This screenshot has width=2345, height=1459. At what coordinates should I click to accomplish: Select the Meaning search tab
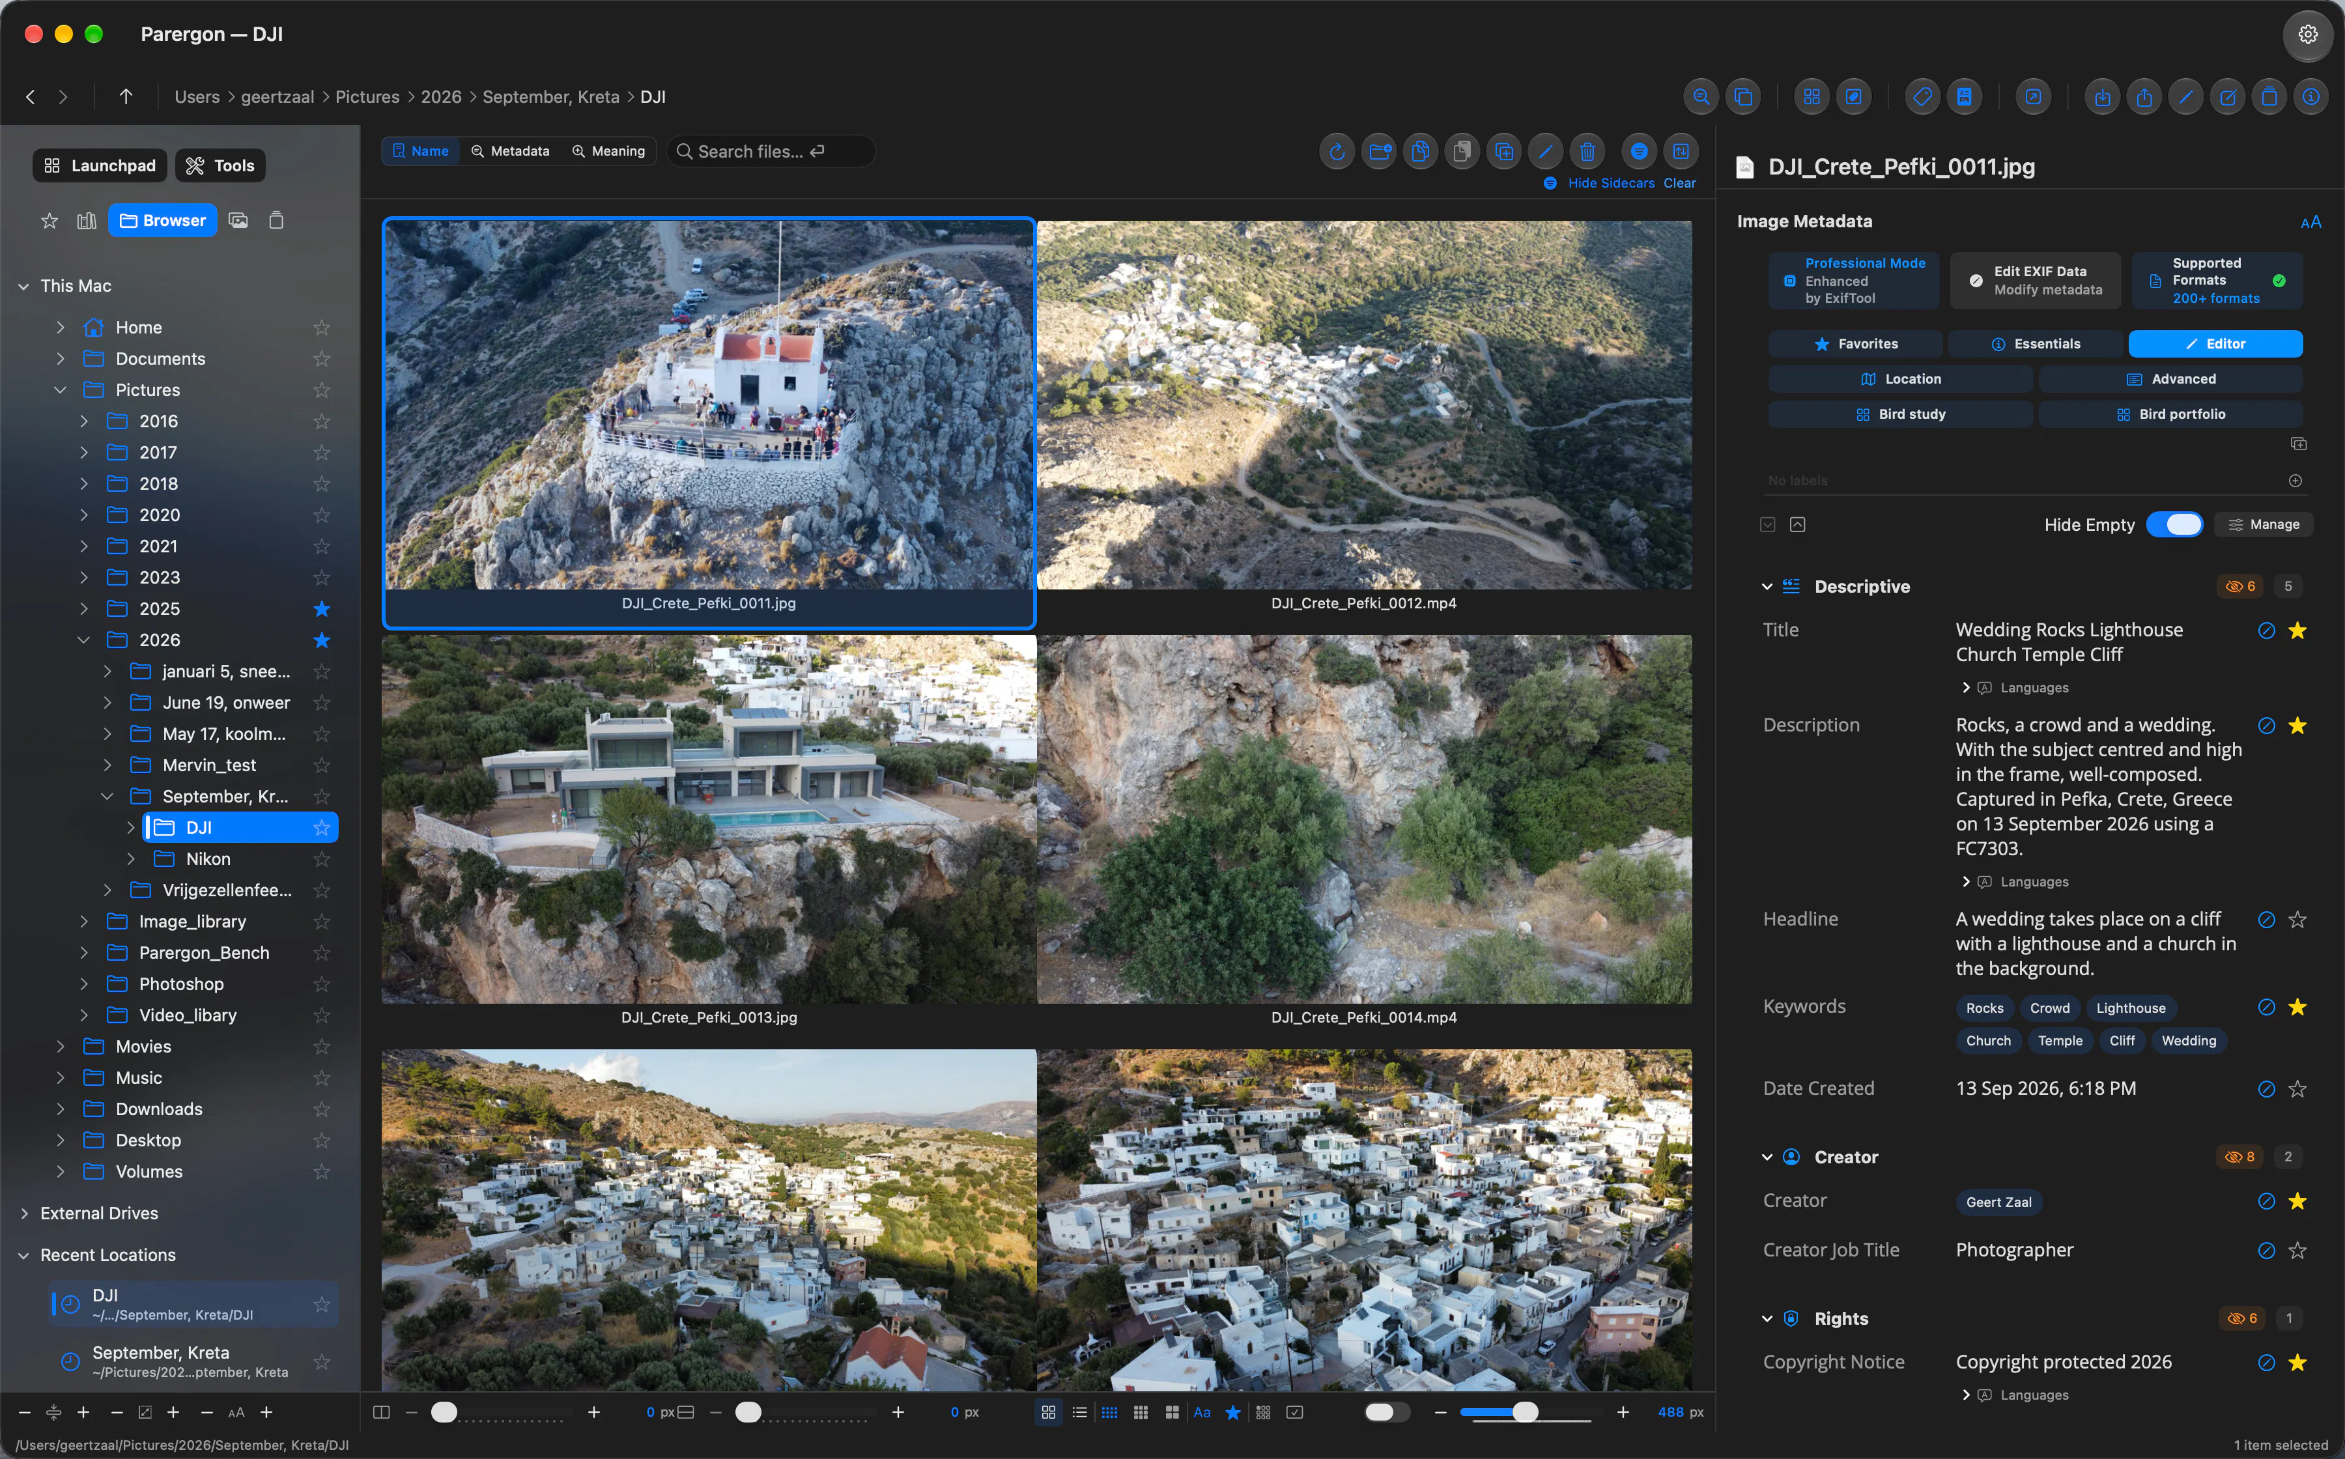click(x=609, y=152)
